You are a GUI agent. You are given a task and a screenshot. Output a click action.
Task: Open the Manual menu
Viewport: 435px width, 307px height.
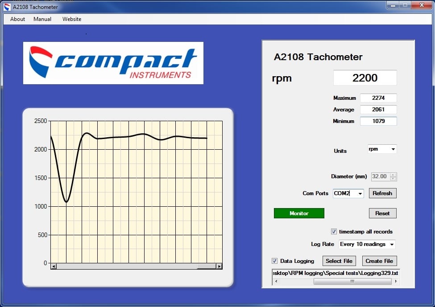click(x=42, y=19)
